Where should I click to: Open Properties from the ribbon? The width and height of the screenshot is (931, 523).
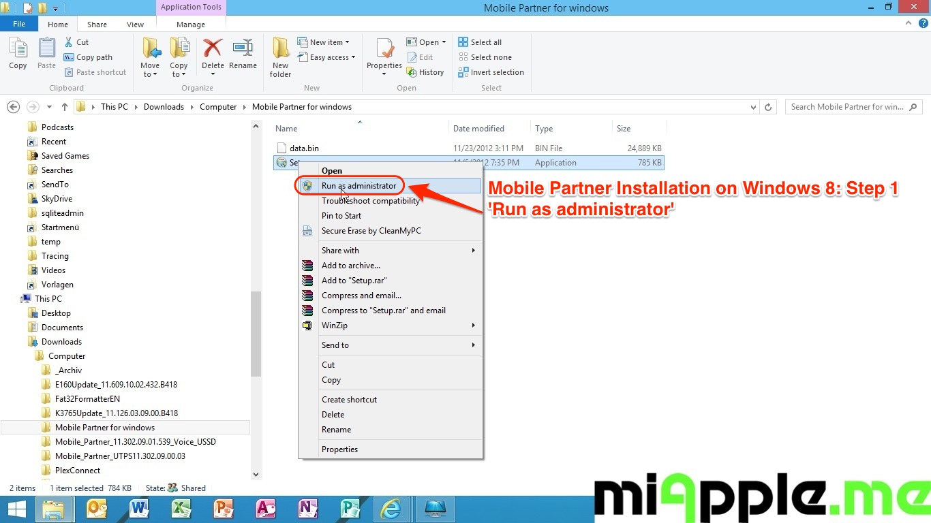click(384, 50)
